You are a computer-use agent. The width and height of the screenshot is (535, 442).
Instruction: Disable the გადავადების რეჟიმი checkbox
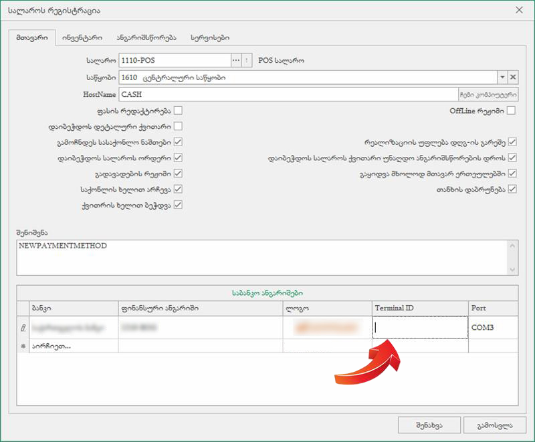(x=178, y=174)
